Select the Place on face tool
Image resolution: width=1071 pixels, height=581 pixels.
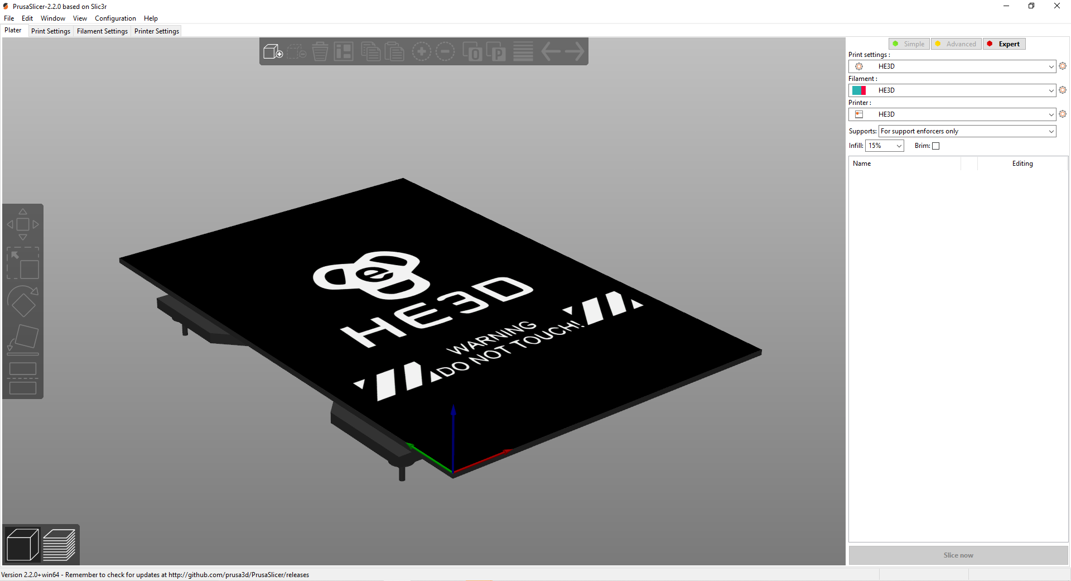click(x=23, y=340)
